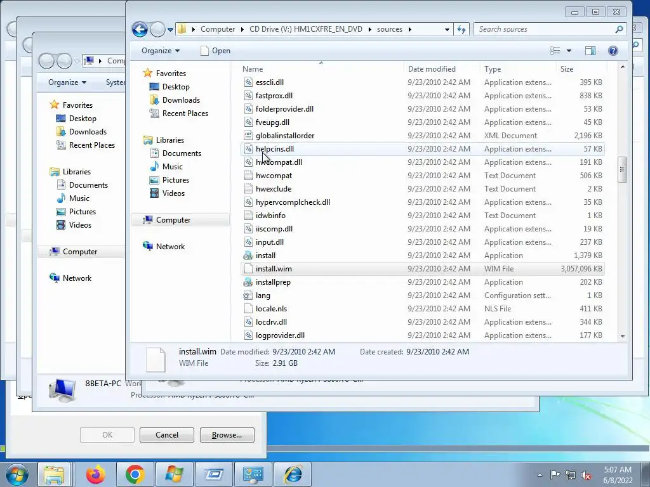Viewport: 650px width, 487px height.
Task: Select the logprovider.dll file
Action: pyautogui.click(x=280, y=335)
